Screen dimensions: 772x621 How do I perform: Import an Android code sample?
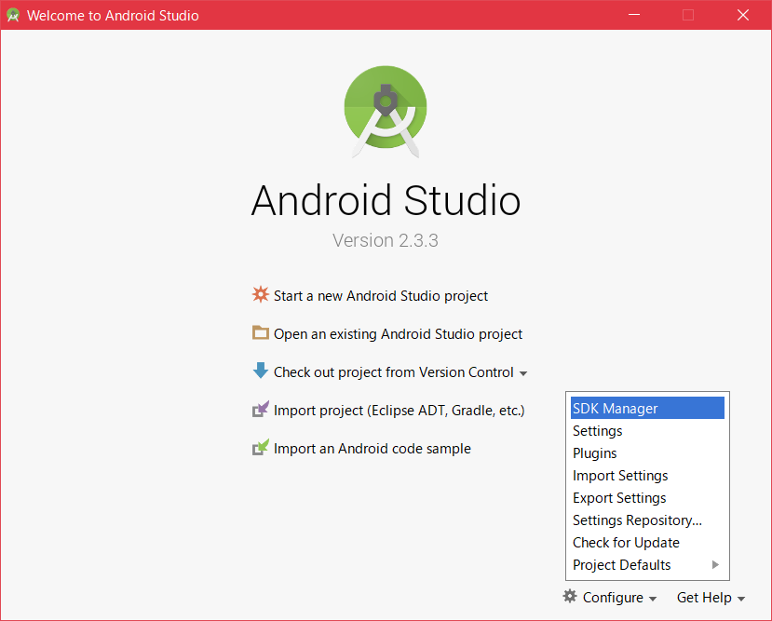click(372, 448)
